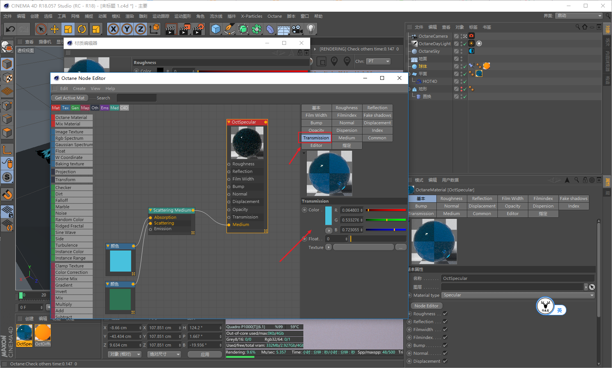Toggle the Roughness checkbox in Attribute Manager

445,313
